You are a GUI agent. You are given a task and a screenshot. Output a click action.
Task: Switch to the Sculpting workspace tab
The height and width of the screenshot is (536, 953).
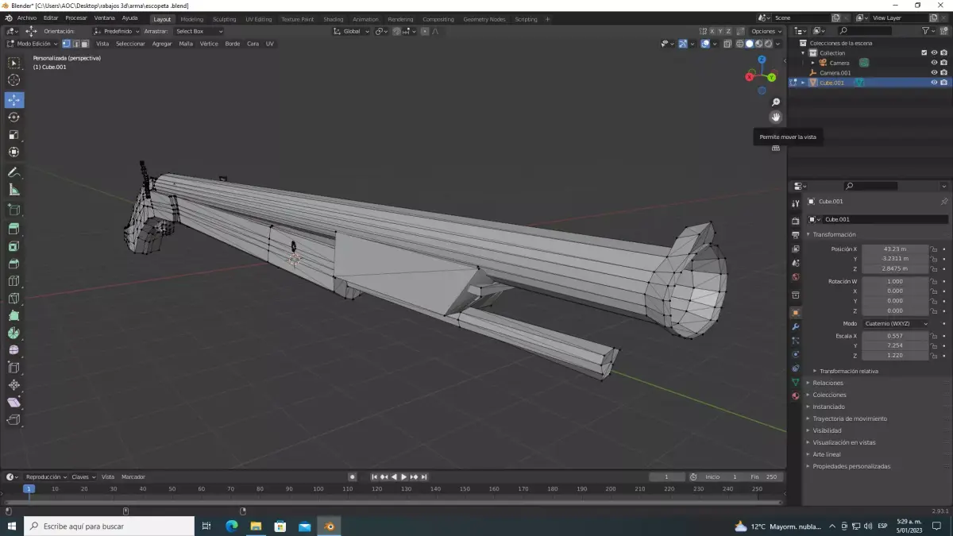tap(224, 19)
